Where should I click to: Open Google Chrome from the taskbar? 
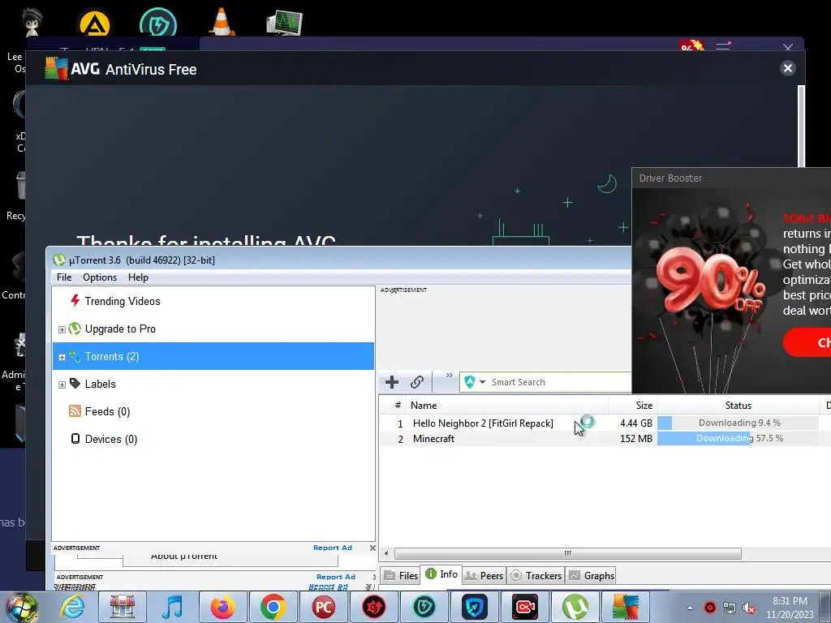[x=273, y=607]
